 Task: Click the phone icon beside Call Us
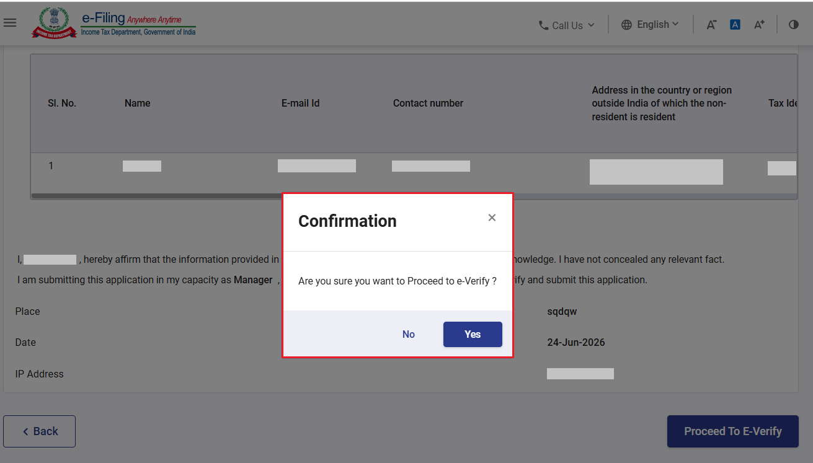(x=544, y=25)
